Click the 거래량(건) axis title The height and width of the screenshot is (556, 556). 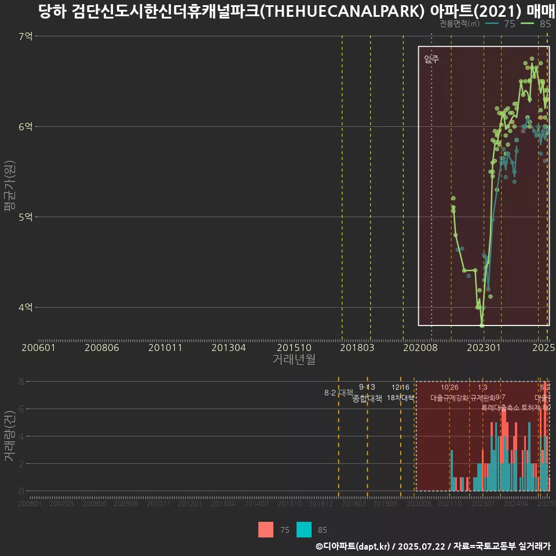10,436
